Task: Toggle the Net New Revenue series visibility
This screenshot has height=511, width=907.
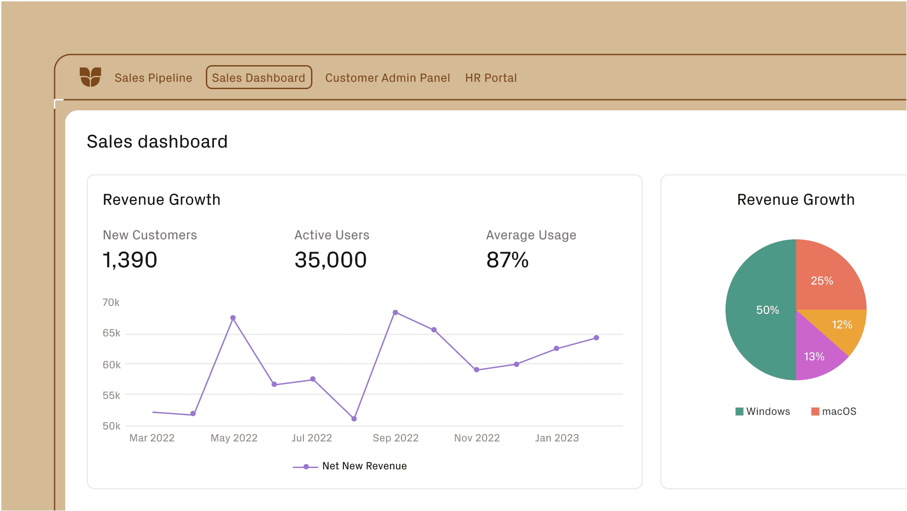Action: (364, 466)
